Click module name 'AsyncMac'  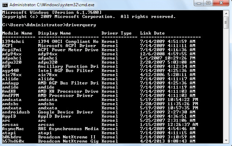point(13,129)
